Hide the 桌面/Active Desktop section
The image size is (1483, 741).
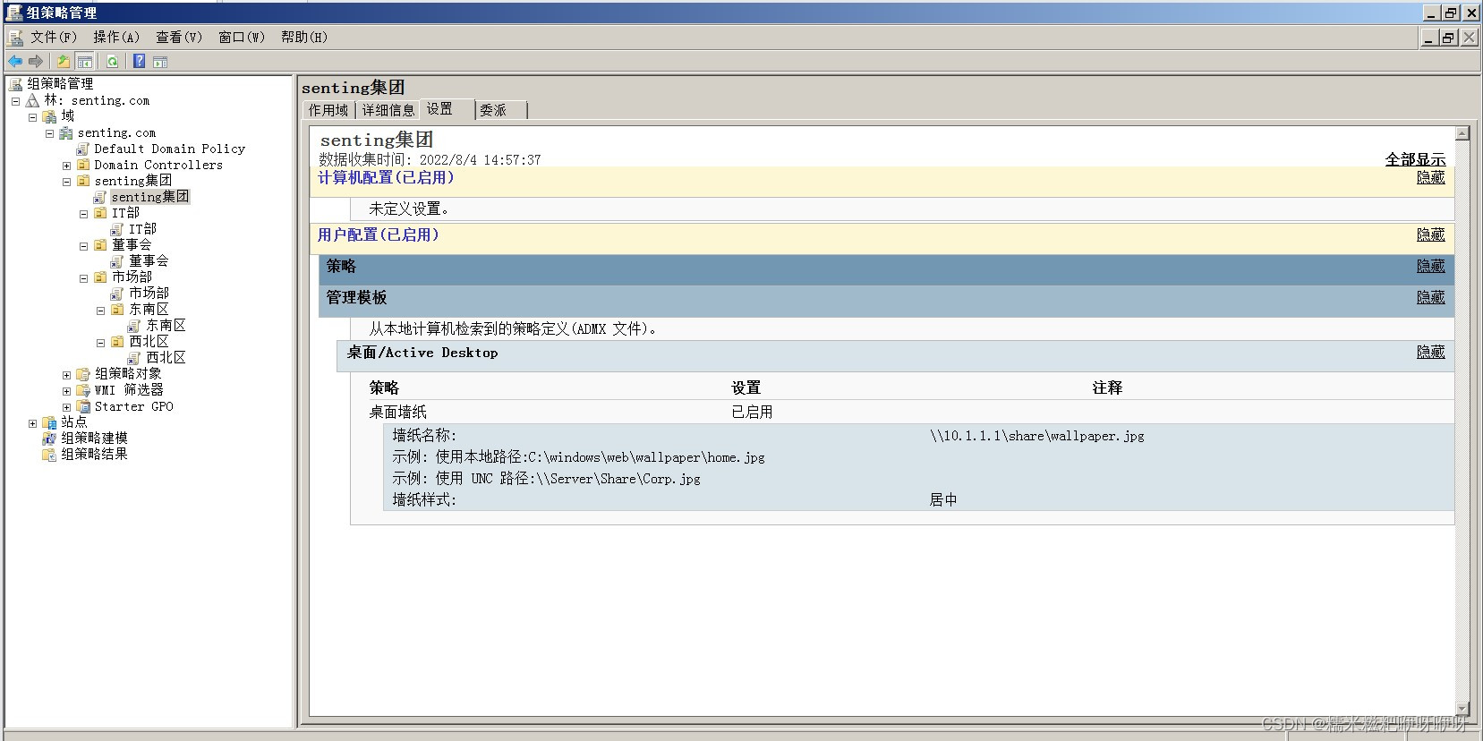pos(1430,352)
